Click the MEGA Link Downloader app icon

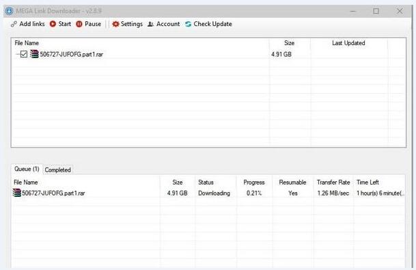coord(10,11)
